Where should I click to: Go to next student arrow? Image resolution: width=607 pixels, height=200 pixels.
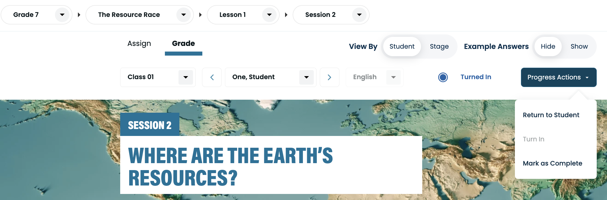(x=329, y=77)
